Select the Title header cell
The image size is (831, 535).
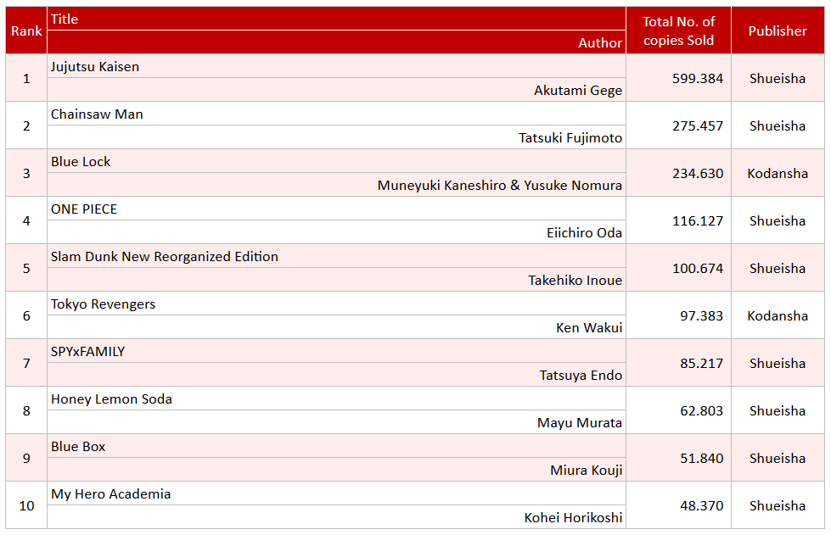336,19
